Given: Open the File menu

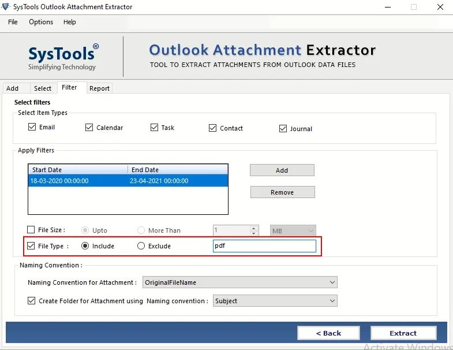Looking at the screenshot, I should [13, 22].
